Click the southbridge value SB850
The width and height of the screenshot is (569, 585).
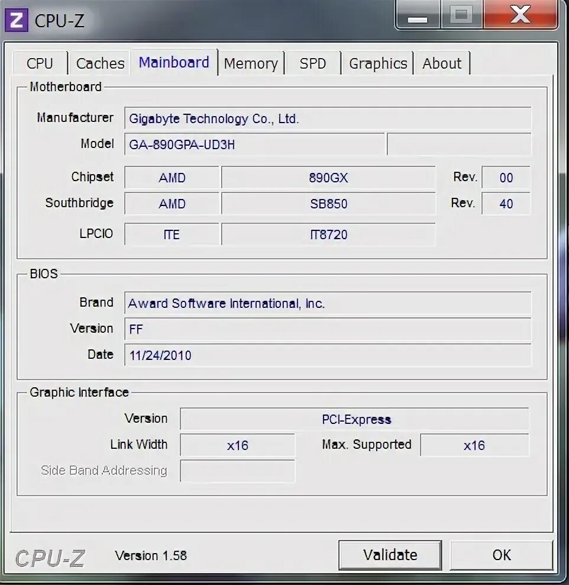pyautogui.click(x=328, y=204)
